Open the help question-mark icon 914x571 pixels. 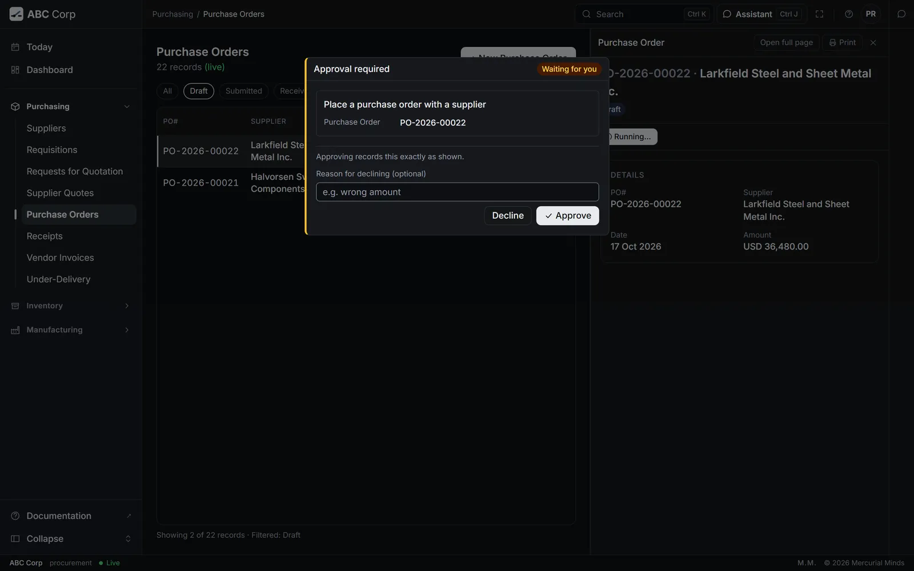click(x=849, y=14)
